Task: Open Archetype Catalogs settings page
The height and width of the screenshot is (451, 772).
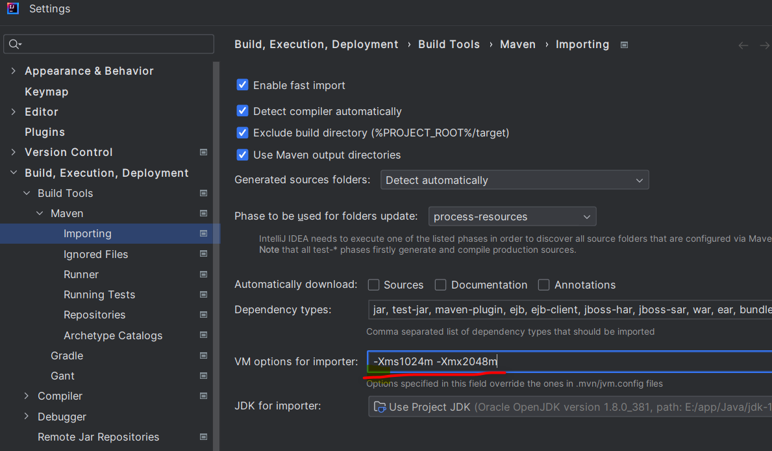Action: 113,336
